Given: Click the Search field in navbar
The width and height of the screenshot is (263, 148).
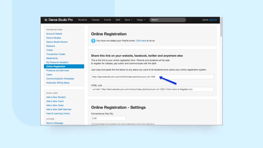Looking at the screenshot, I should (167, 20).
